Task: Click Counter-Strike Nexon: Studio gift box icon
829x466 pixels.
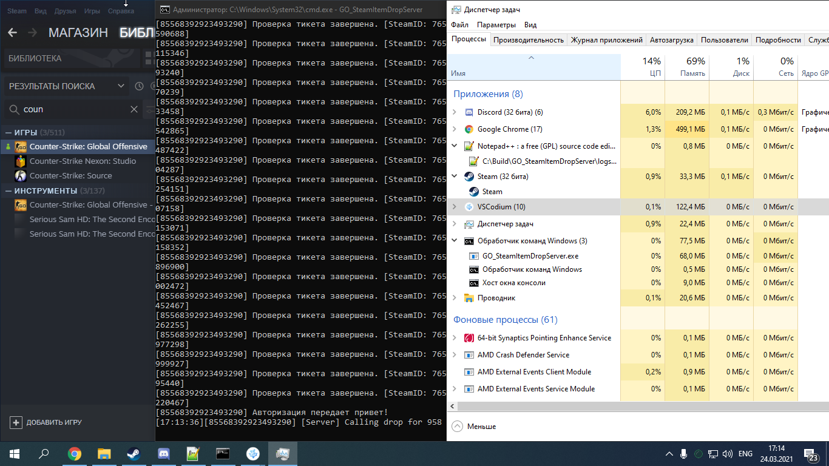Action: coord(21,161)
